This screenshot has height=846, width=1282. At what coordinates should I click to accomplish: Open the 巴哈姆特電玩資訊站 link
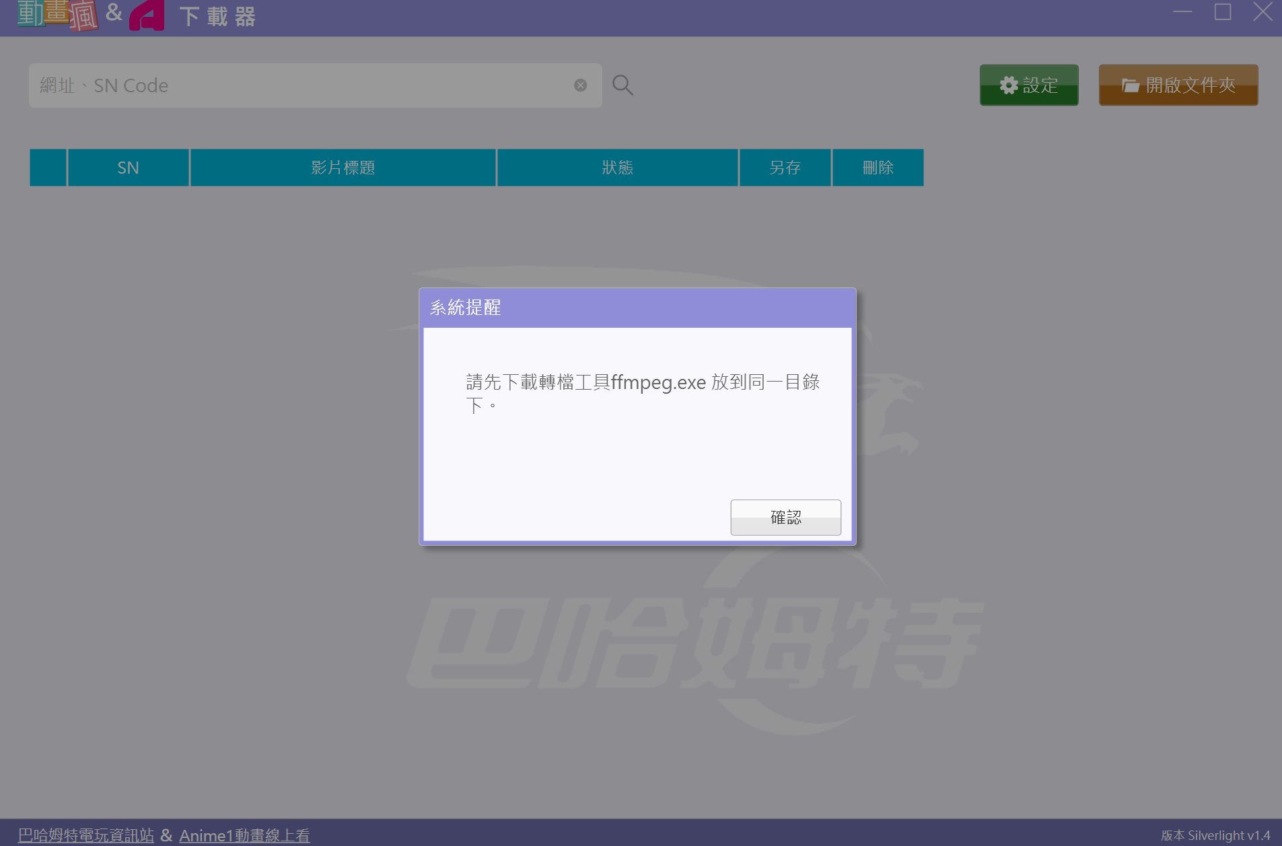[86, 835]
